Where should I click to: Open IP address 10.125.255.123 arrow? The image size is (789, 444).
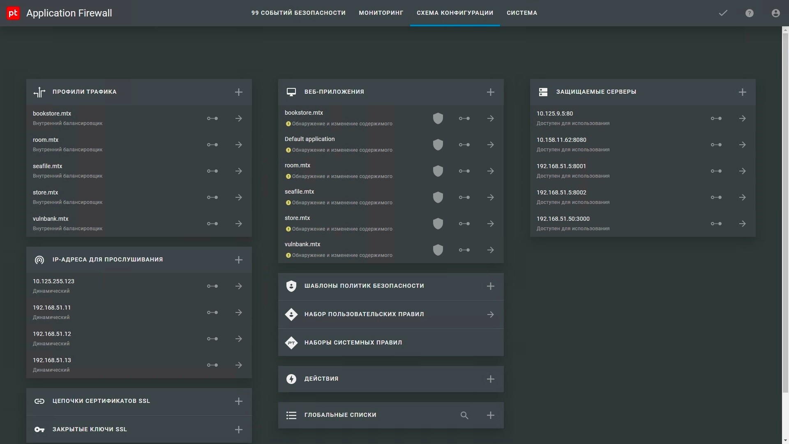click(x=239, y=286)
